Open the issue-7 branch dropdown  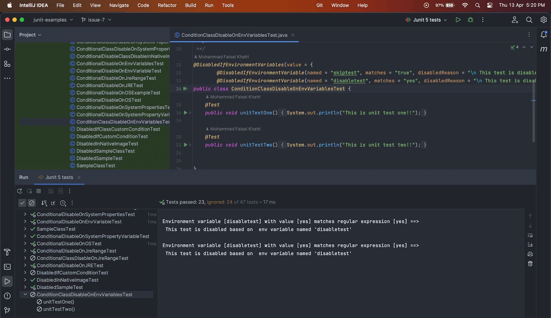96,20
